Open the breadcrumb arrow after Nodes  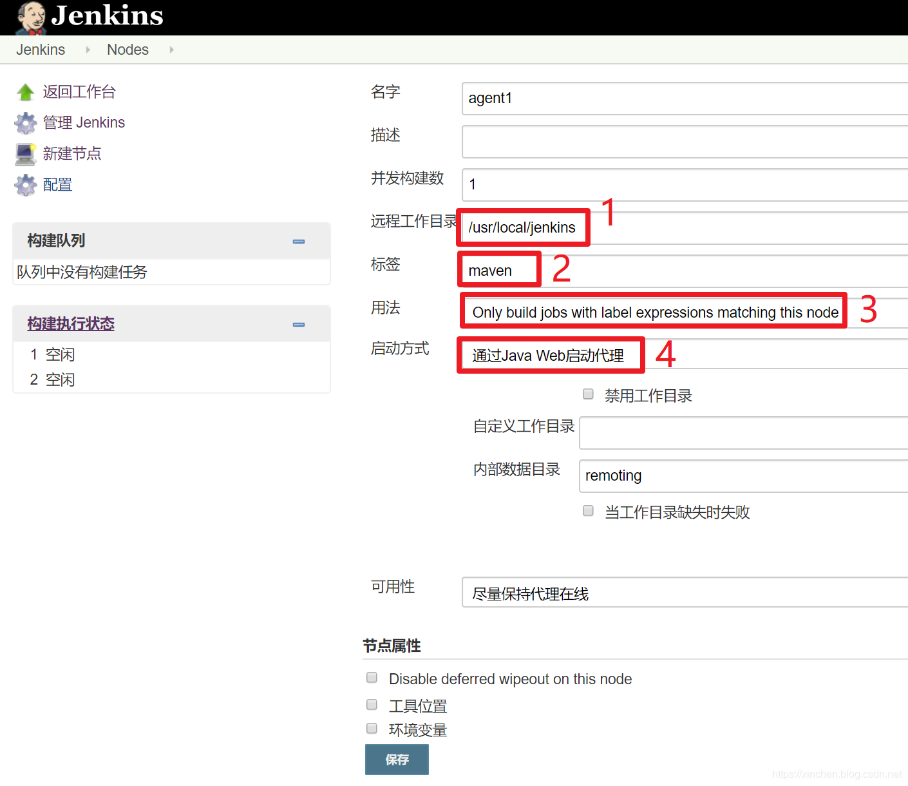(171, 50)
